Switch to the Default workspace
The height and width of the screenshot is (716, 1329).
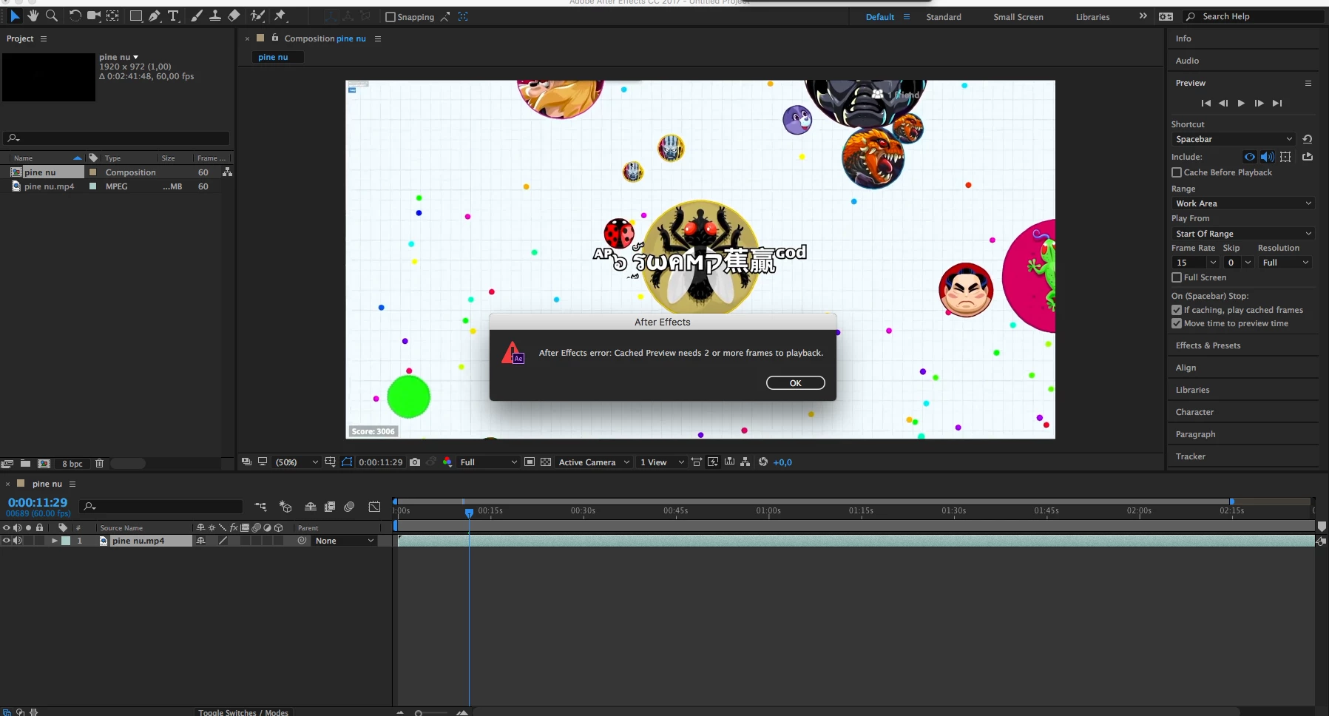coord(880,17)
